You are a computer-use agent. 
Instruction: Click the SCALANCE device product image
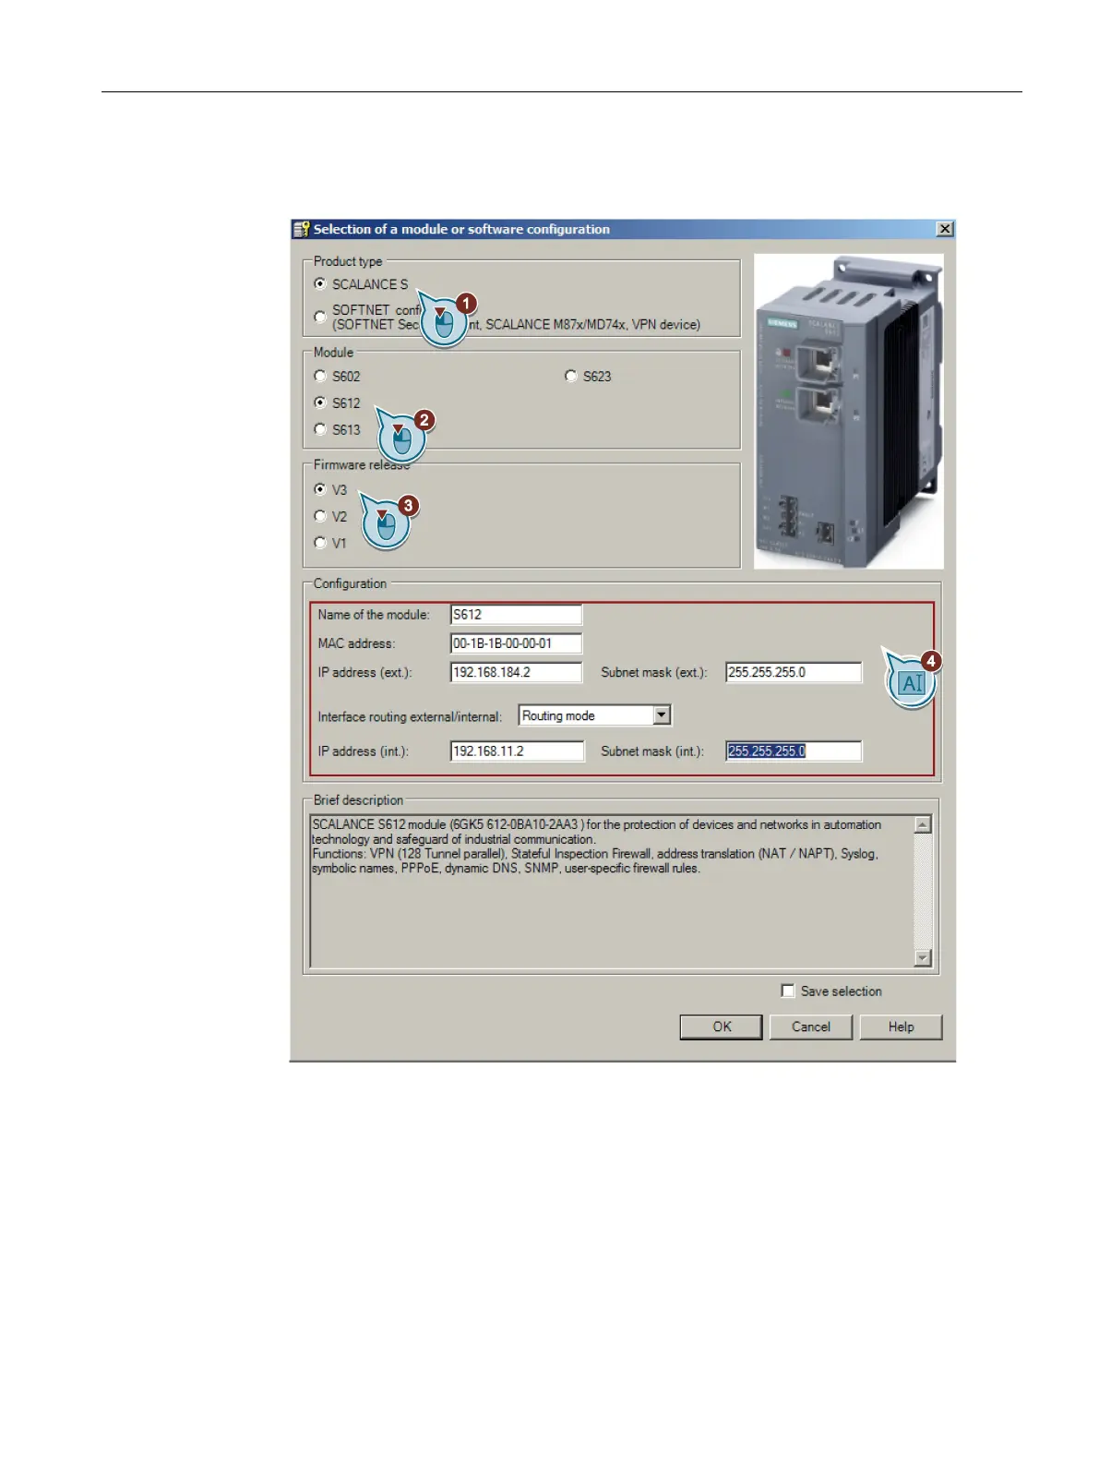click(849, 412)
